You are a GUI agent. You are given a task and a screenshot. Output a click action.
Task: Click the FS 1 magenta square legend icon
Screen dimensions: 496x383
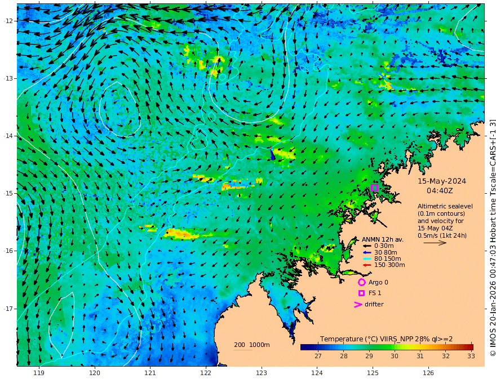click(x=361, y=293)
